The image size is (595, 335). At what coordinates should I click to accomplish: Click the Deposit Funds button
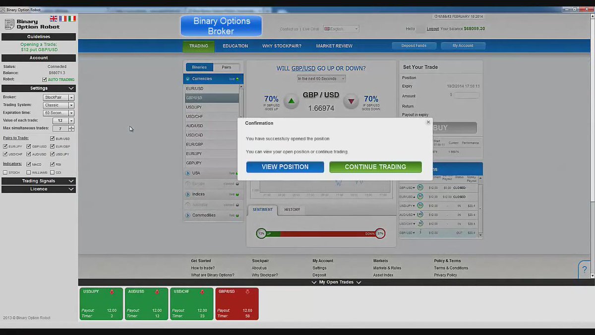(414, 46)
